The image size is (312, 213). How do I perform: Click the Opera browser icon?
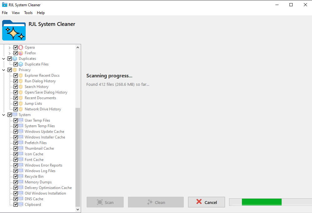[x=20, y=47]
